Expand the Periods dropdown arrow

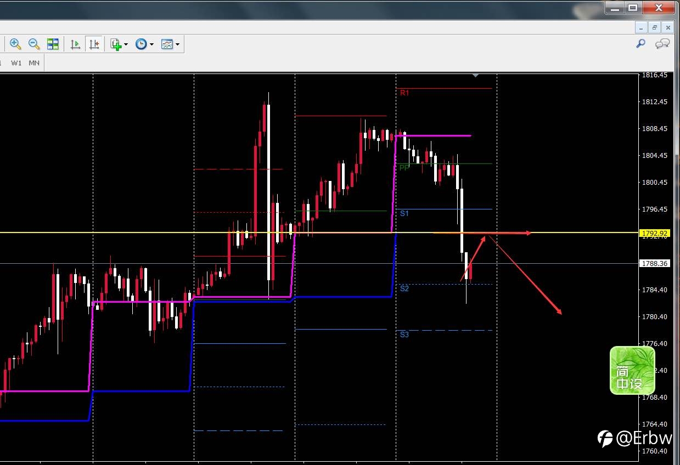tap(152, 44)
